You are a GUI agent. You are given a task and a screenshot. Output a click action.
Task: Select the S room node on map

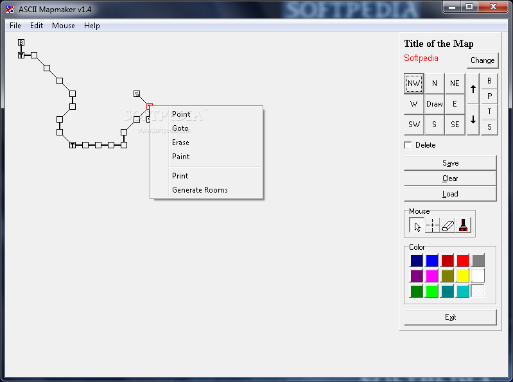[x=137, y=94]
